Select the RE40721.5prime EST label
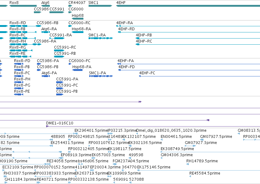Image resolution: width=260 pixels, height=184 pixels. pyautogui.click(x=52, y=179)
